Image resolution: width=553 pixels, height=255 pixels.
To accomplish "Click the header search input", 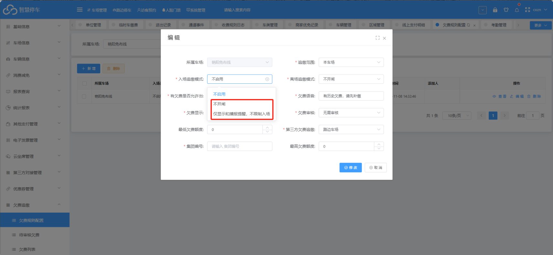I will (238, 10).
